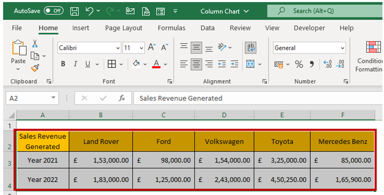Open the Conditional Formatting button

[x=370, y=56]
